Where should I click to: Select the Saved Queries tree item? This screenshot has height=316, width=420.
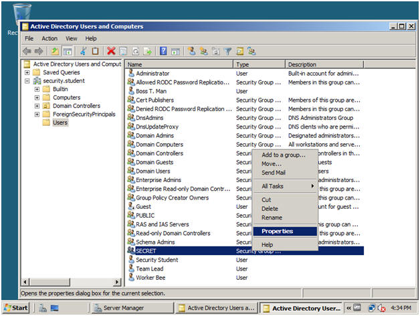click(62, 72)
